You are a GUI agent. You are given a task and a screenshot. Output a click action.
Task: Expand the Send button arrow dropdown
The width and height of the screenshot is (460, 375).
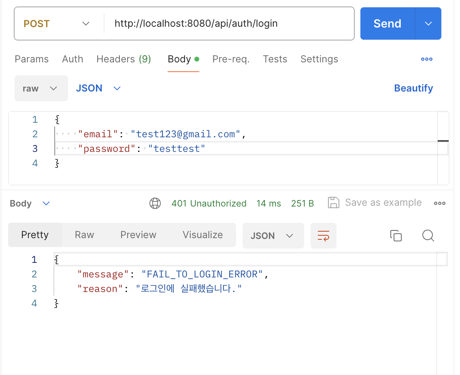click(428, 24)
